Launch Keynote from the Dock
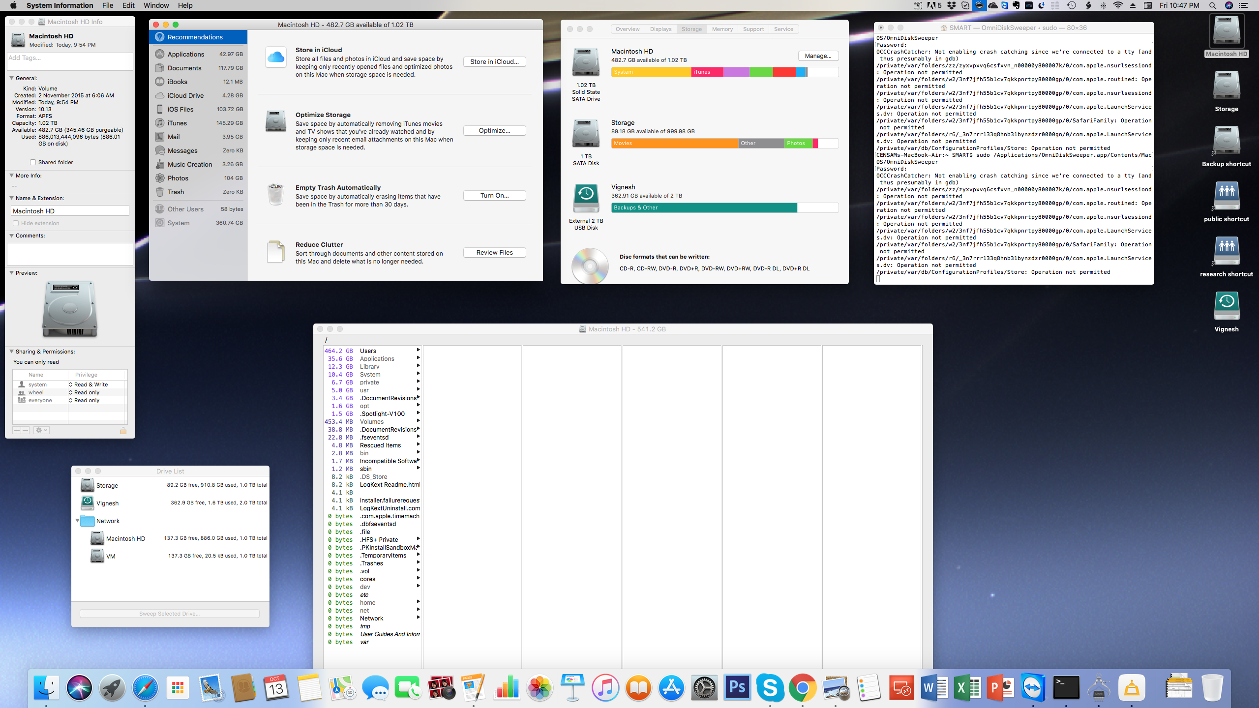The width and height of the screenshot is (1259, 708). tap(572, 687)
